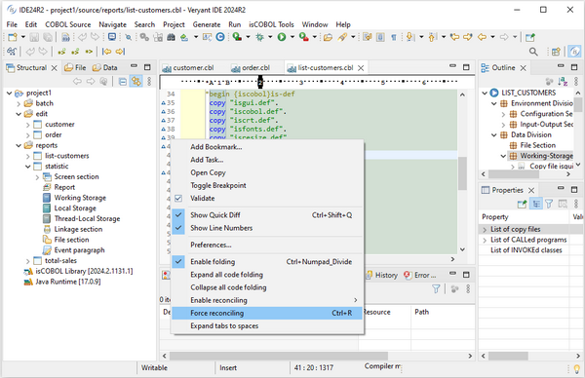Click the Next Annotation down arrow icon
Viewport: 585px width, 378px height.
click(410, 37)
